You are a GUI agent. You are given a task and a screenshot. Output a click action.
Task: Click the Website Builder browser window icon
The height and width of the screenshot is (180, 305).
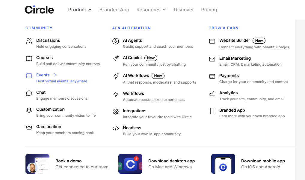pyautogui.click(x=212, y=41)
